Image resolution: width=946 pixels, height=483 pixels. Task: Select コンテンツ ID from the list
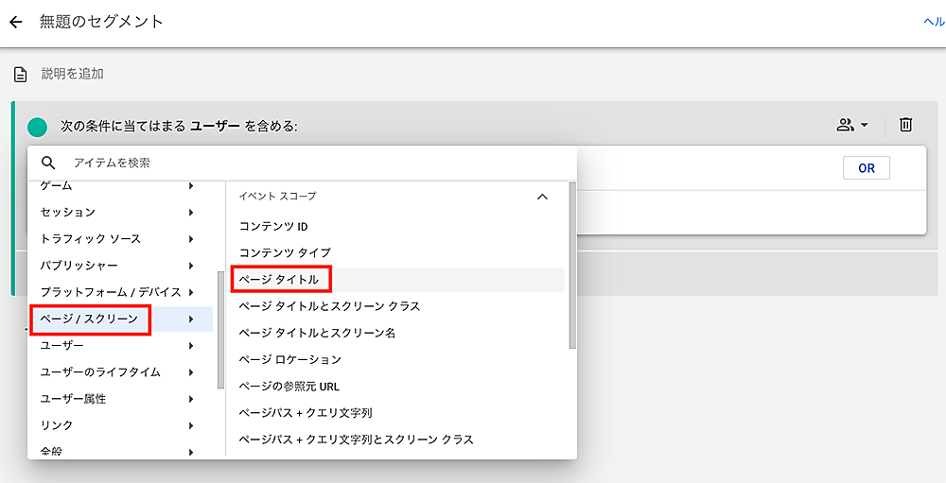[273, 227]
